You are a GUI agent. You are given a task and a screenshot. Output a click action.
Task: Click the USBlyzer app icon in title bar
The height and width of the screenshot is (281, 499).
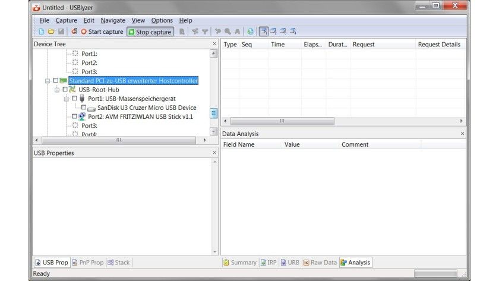click(x=36, y=8)
